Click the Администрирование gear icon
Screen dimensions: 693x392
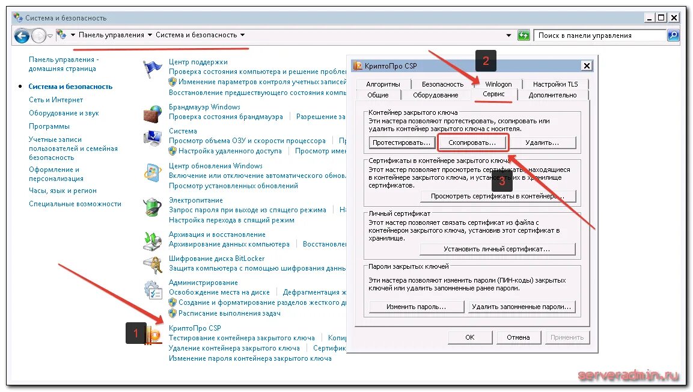(x=153, y=290)
